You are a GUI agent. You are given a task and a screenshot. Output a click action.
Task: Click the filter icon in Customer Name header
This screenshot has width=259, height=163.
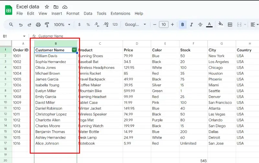click(74, 50)
